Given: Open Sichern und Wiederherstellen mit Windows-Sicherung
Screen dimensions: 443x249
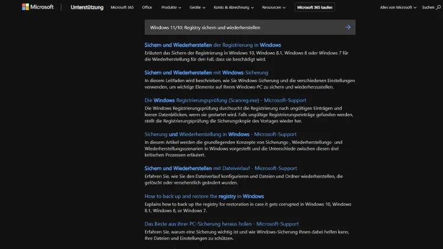Looking at the screenshot, I should coord(206,73).
